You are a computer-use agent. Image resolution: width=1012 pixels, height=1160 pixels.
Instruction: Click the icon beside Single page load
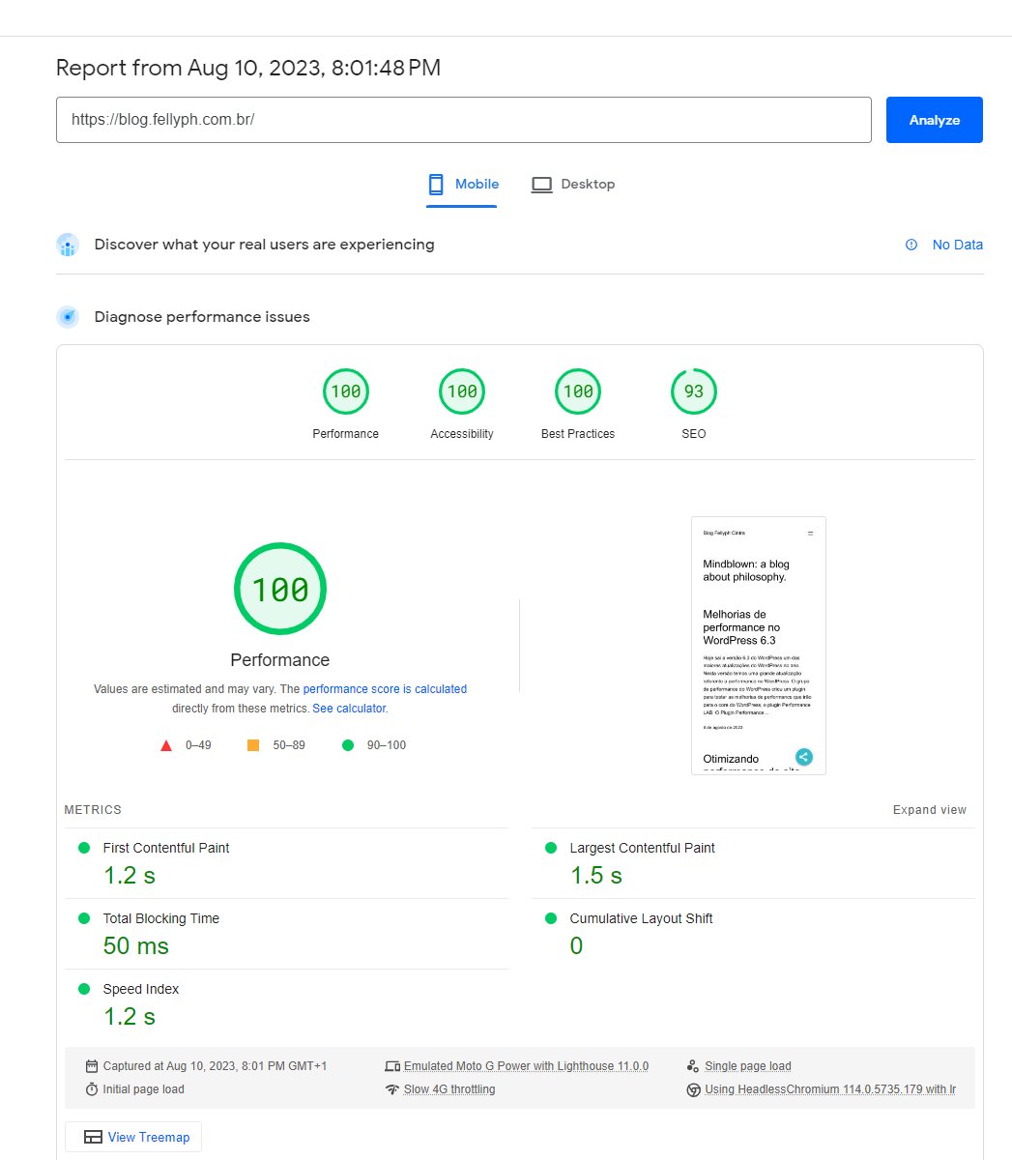point(693,1066)
